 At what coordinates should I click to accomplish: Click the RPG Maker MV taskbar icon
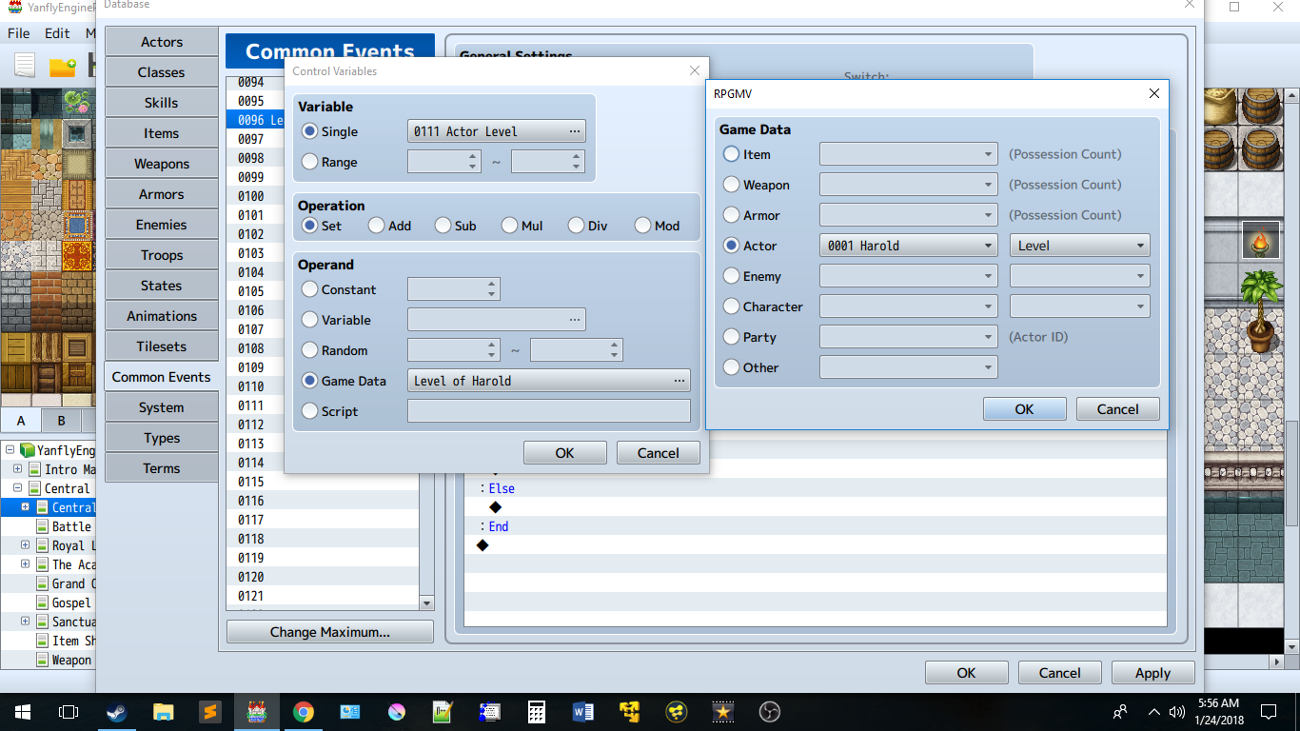pos(256,711)
